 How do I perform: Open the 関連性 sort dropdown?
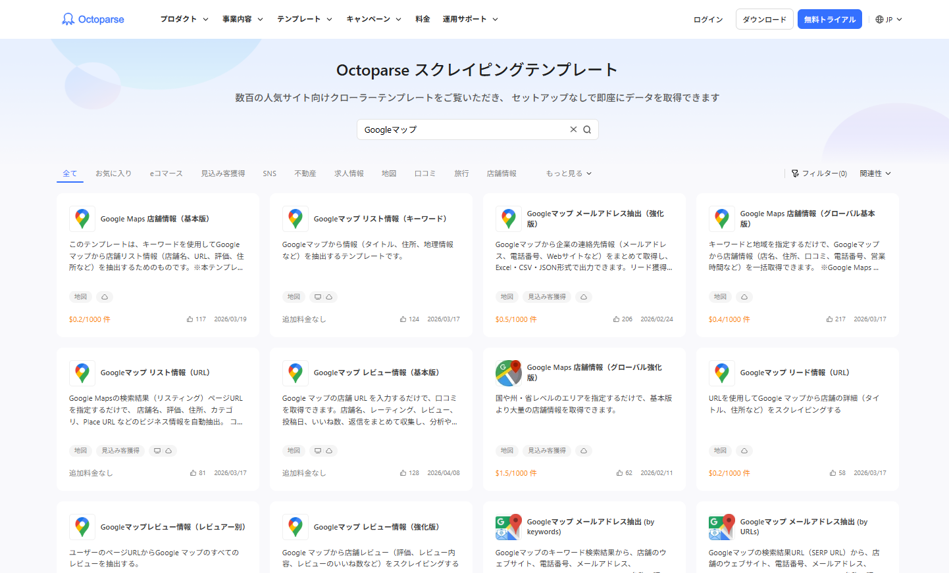[x=875, y=173]
